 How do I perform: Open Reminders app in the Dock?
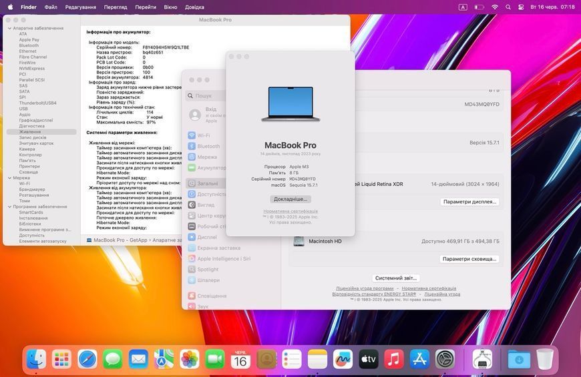pos(292,359)
